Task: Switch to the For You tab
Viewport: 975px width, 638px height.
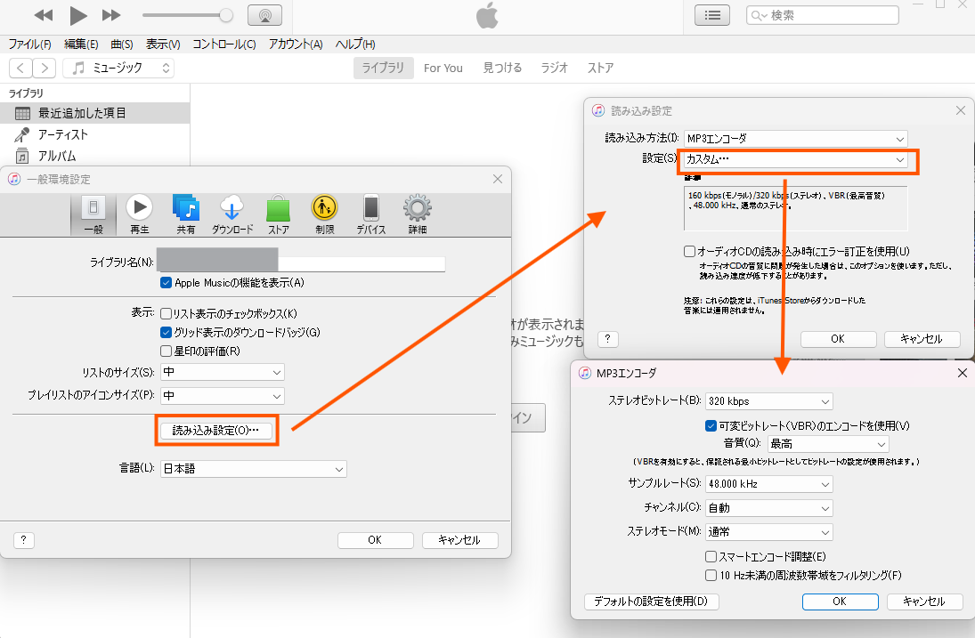Action: pyautogui.click(x=443, y=69)
